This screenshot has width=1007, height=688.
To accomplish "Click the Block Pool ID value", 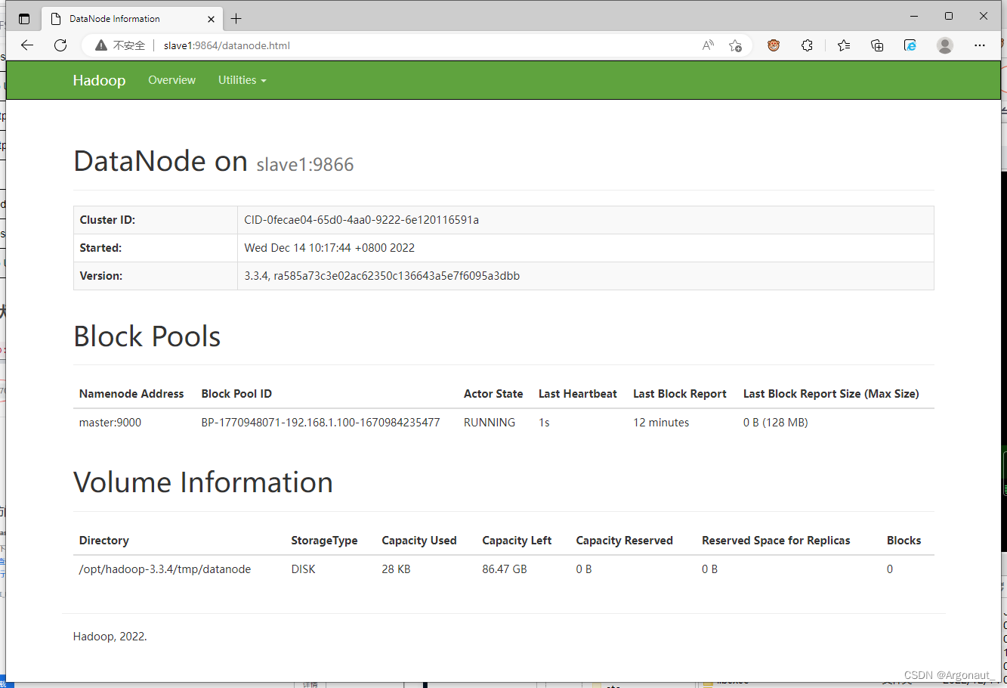I will 320,423.
